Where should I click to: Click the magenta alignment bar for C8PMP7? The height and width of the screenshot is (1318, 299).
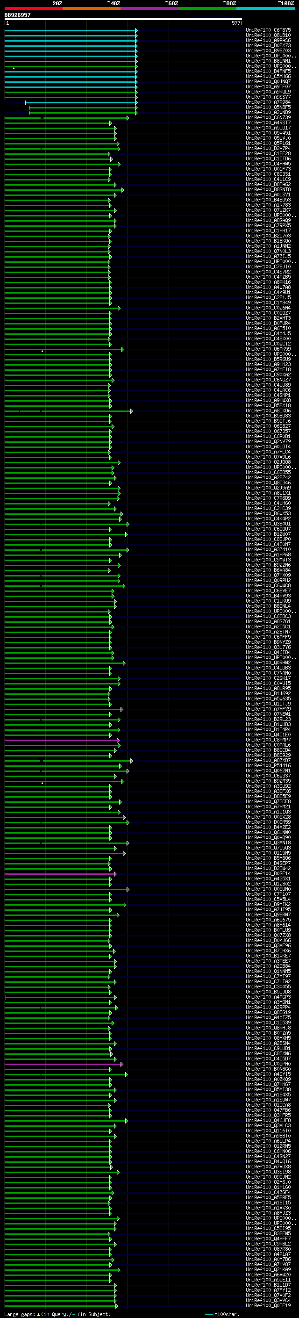point(62,740)
